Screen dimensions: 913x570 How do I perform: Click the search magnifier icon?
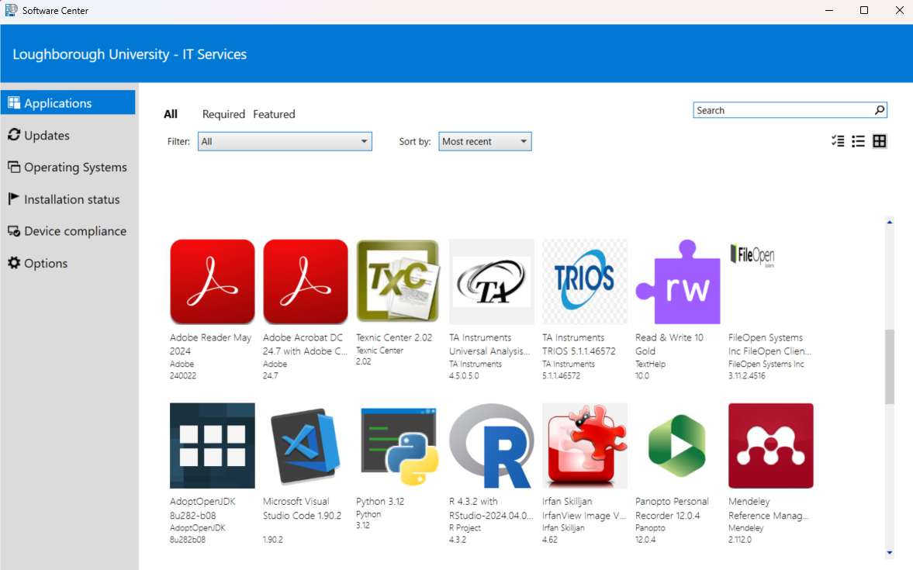(x=880, y=109)
